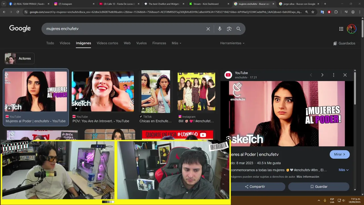364x205 pixels.
Task: Switch to the Todo results tab
Action: [x=50, y=43]
